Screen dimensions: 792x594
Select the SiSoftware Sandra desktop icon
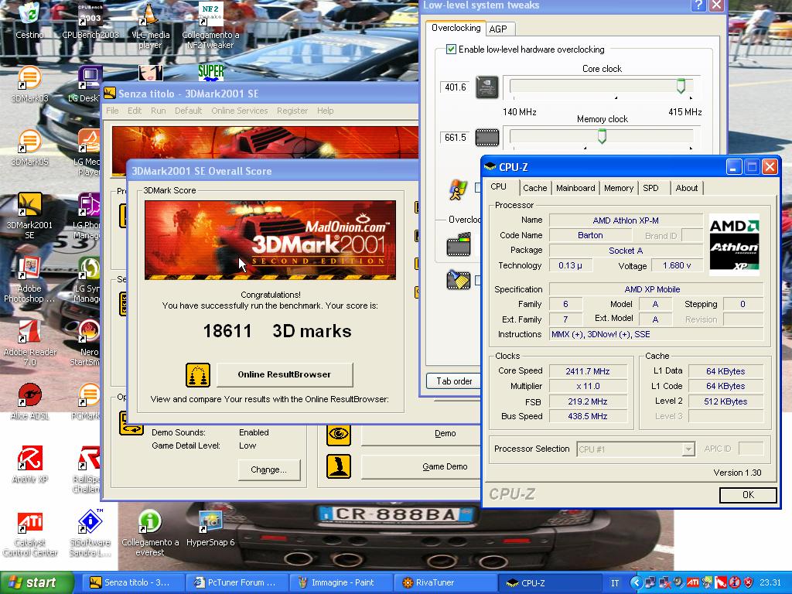pos(90,534)
